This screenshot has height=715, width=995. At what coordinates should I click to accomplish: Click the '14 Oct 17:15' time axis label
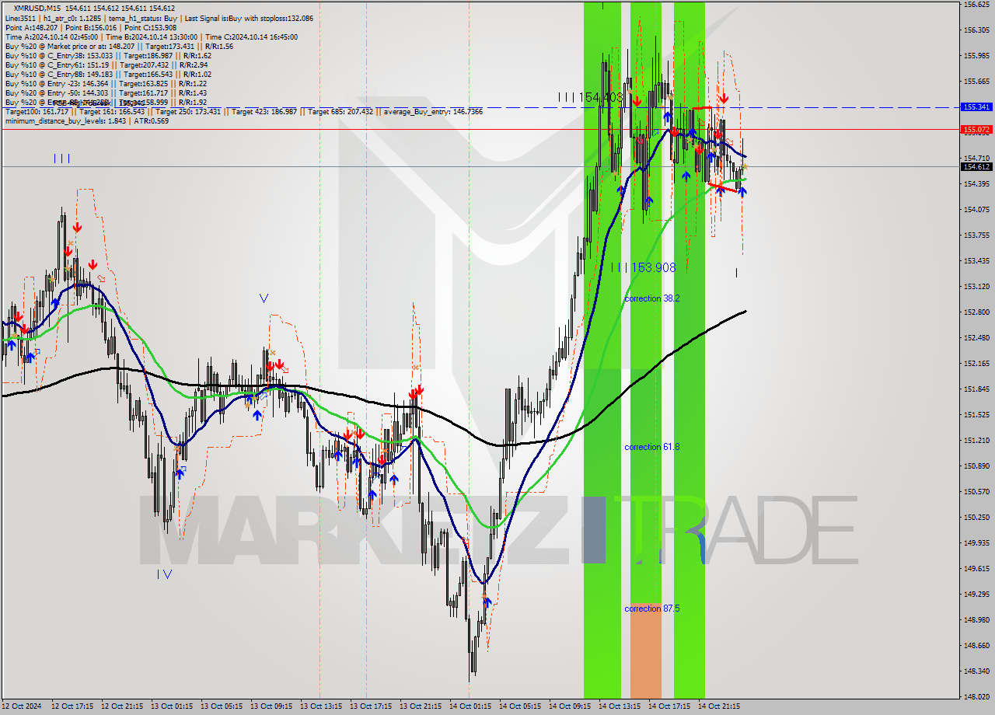point(669,706)
